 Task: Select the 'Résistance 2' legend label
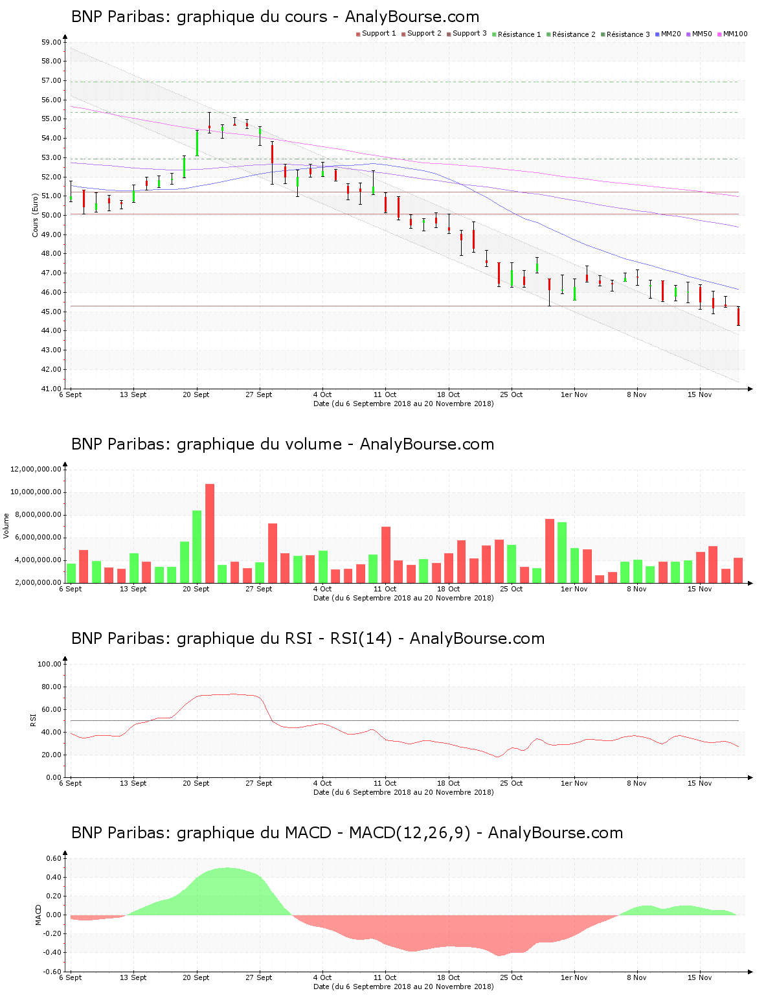(574, 34)
